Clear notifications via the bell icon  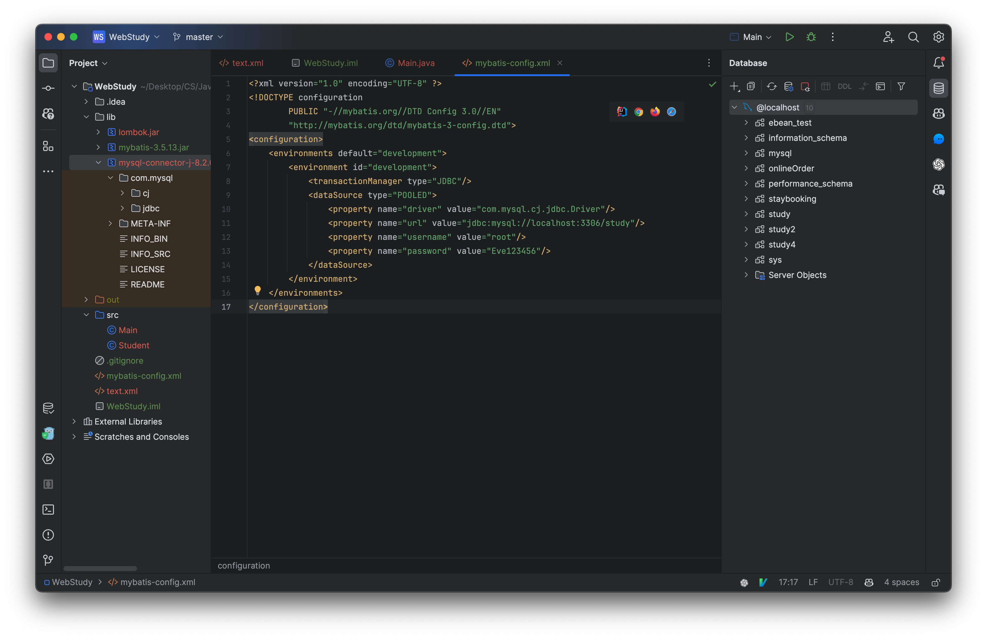pos(938,63)
